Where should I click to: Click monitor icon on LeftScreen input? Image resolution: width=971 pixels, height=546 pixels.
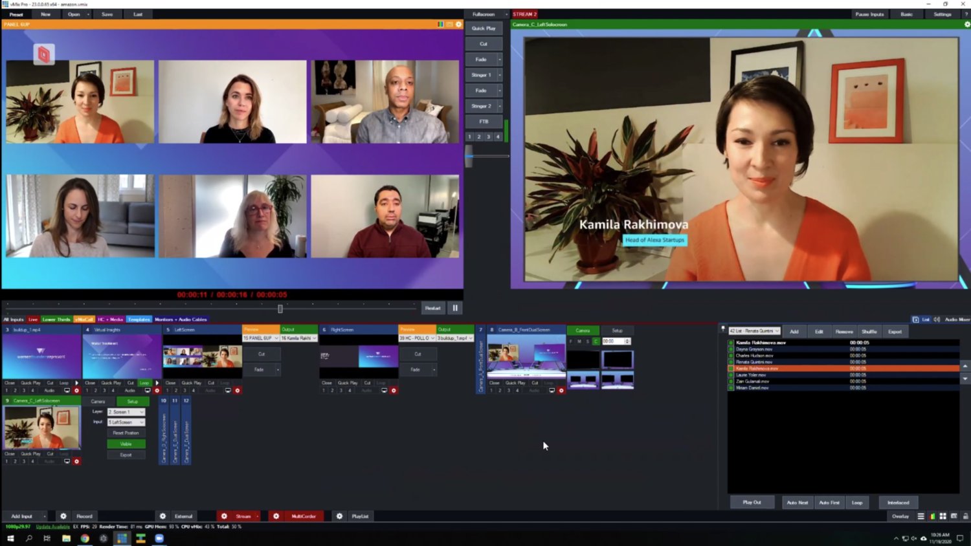tap(228, 391)
